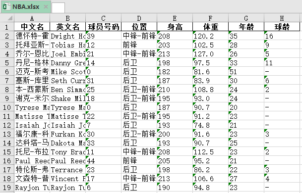Click the 位置 header cell
302x193 pixels.
pyautogui.click(x=139, y=27)
